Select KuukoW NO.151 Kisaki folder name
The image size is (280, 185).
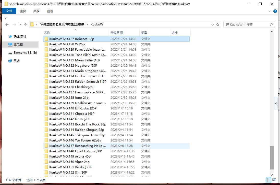(x=70, y=167)
